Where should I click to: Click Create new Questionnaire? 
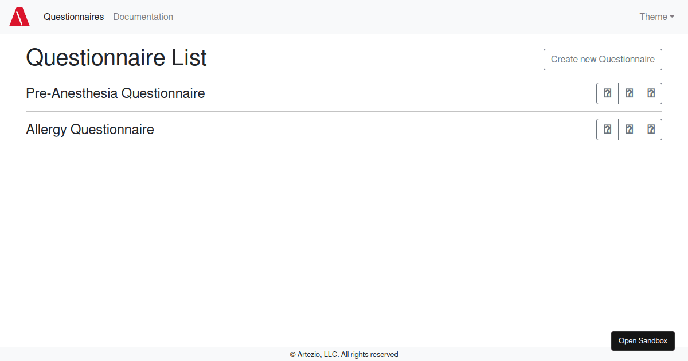pyautogui.click(x=603, y=59)
